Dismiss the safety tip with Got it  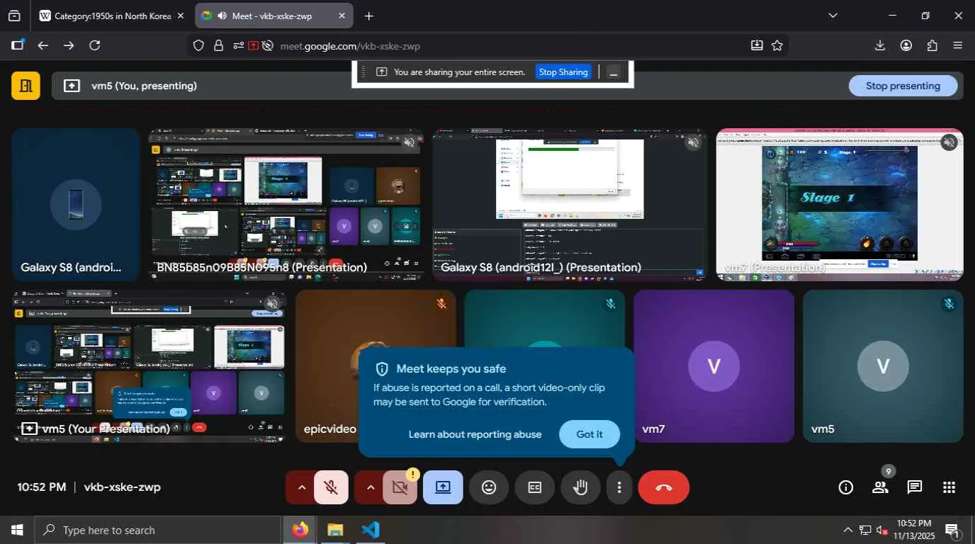[590, 434]
